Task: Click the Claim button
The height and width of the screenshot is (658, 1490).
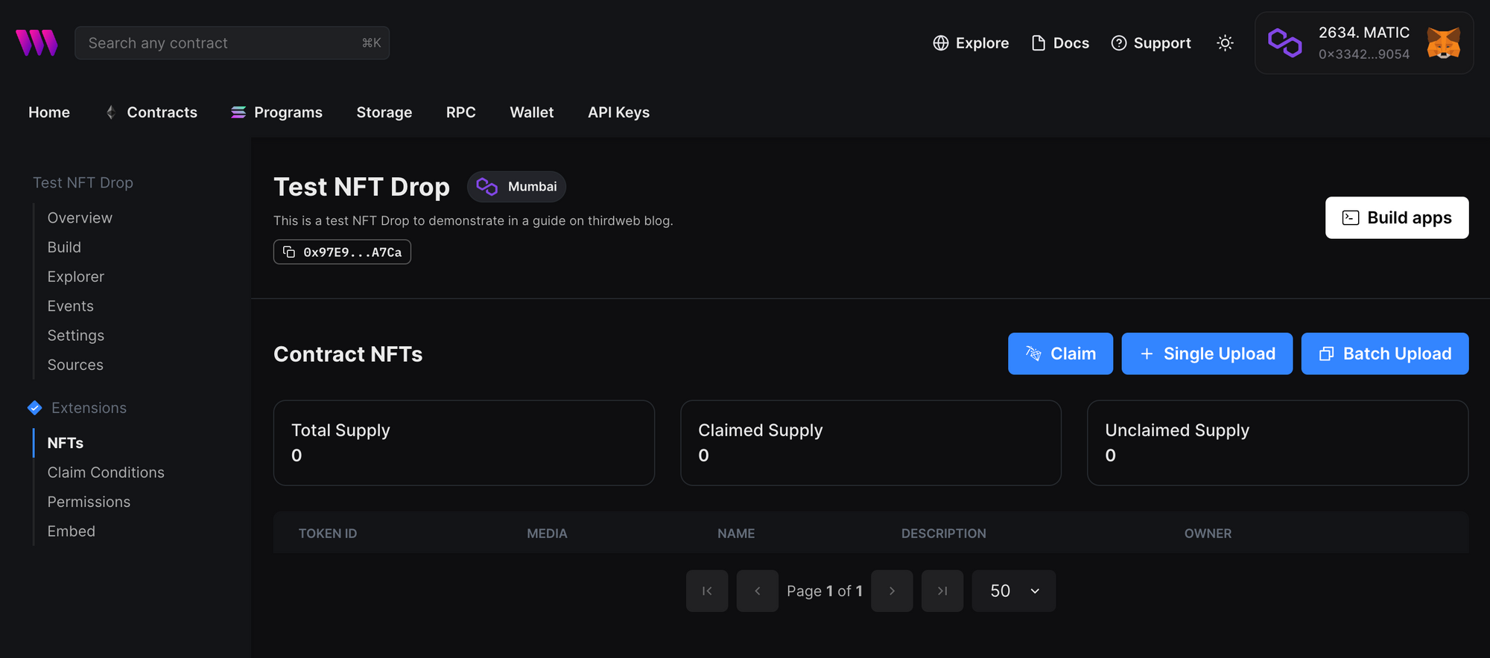Action: [1061, 354]
